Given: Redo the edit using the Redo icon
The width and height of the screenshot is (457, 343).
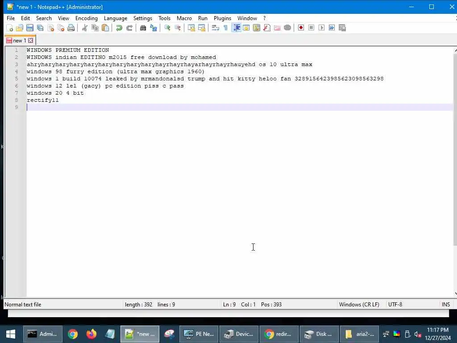Looking at the screenshot, I should coord(129,28).
